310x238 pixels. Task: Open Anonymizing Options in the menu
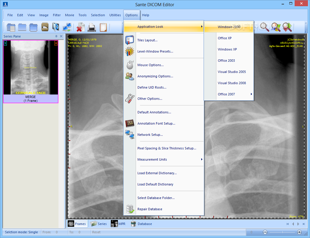coord(164,76)
